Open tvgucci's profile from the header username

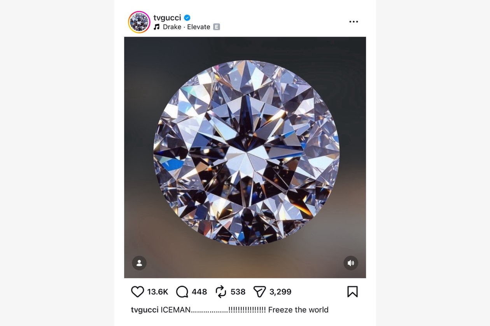pyautogui.click(x=168, y=17)
